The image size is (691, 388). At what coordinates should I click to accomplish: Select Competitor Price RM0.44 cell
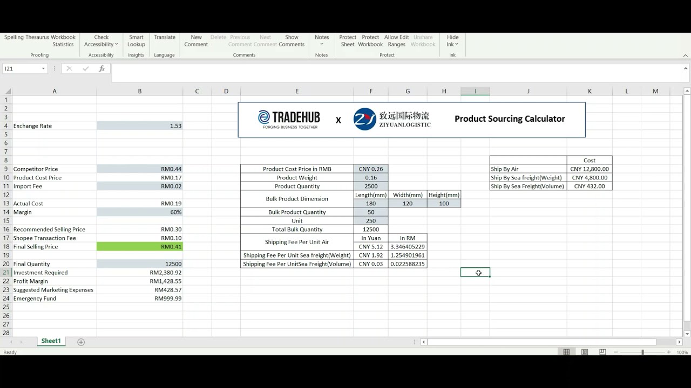click(140, 169)
